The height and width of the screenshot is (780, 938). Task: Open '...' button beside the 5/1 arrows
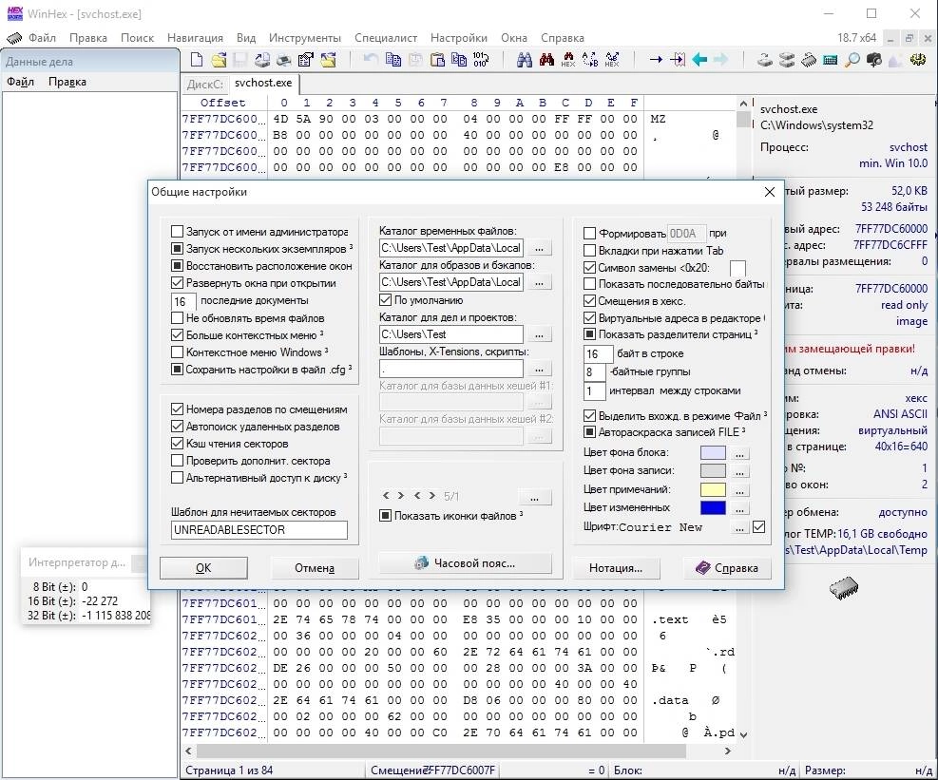(x=534, y=497)
